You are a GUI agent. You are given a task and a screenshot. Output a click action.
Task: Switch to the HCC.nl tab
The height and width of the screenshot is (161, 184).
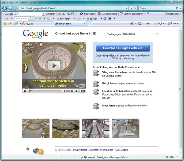click(38, 24)
